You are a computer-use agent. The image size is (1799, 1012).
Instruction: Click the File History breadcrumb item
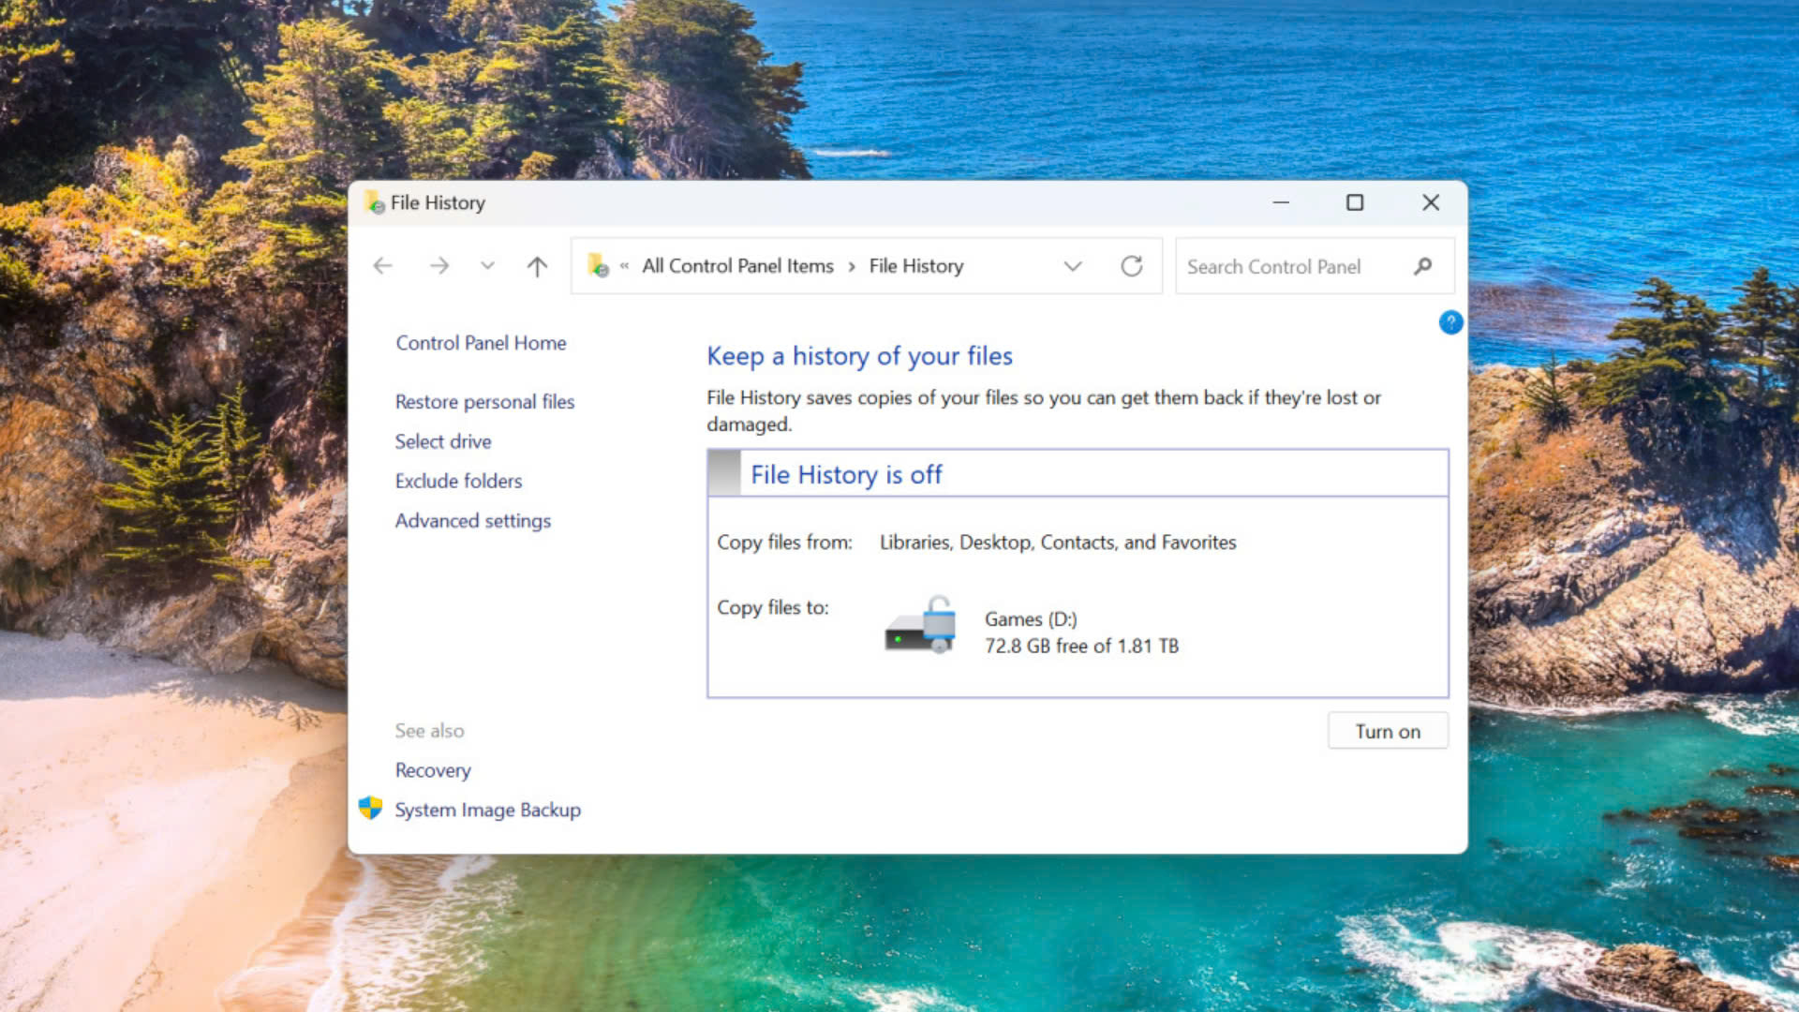915,266
